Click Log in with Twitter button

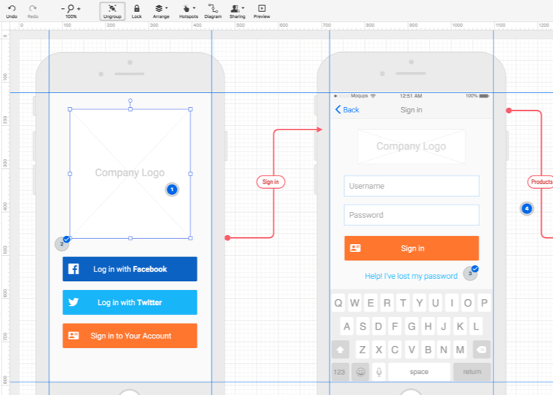coord(129,303)
